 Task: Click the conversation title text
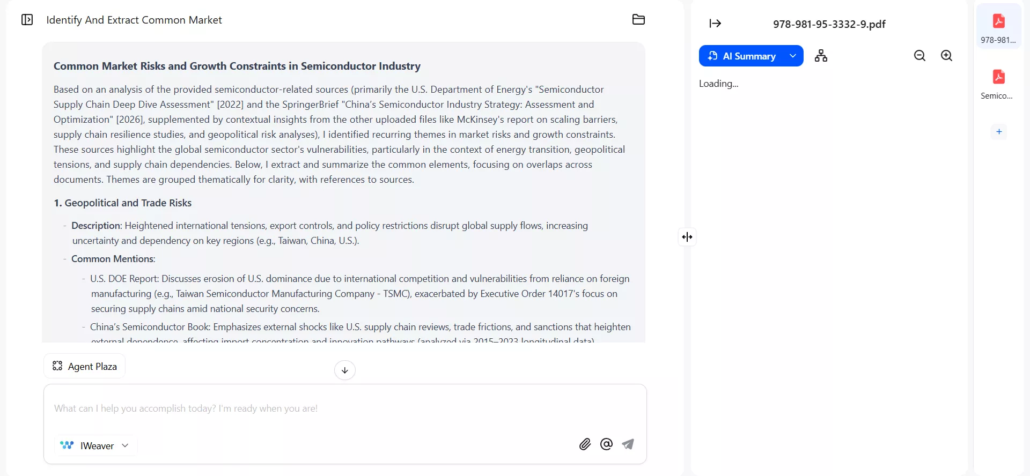pyautogui.click(x=134, y=20)
